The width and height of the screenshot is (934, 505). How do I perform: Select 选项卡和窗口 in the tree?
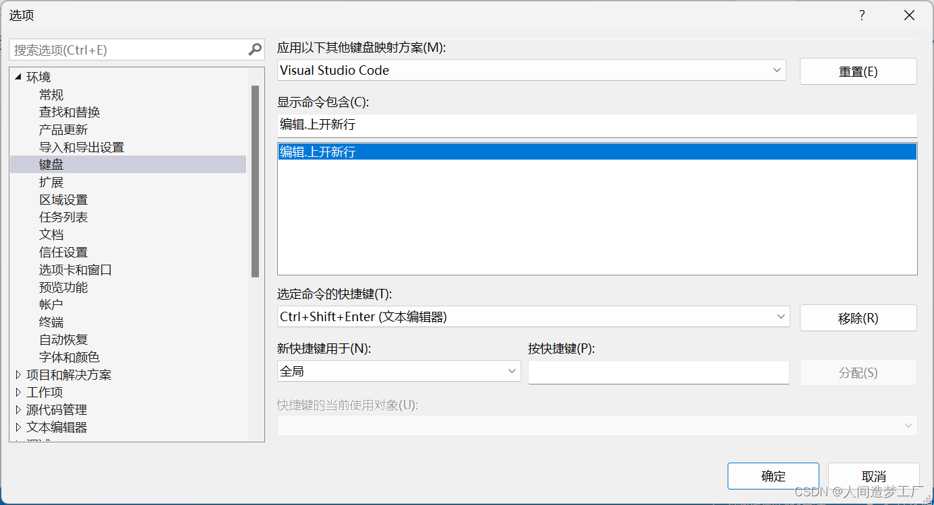(76, 270)
